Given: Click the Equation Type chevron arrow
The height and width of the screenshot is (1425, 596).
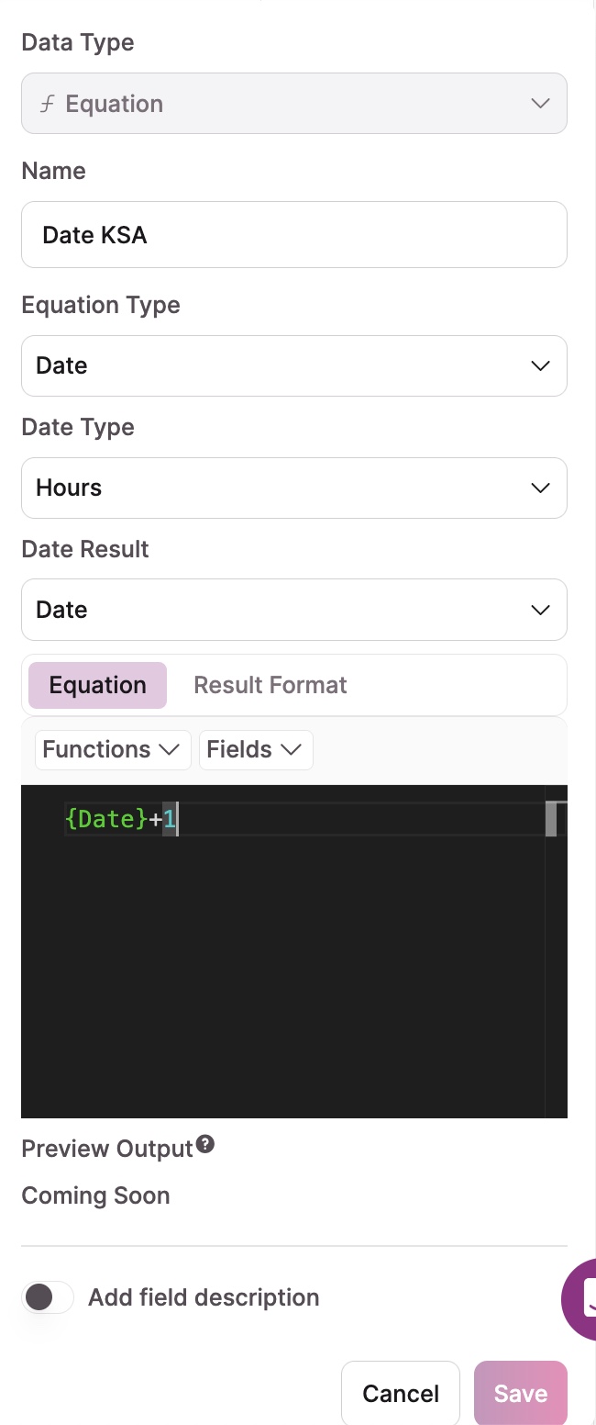Looking at the screenshot, I should tap(540, 366).
